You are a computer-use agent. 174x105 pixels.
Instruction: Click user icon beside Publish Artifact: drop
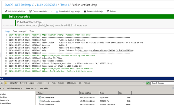42,22
